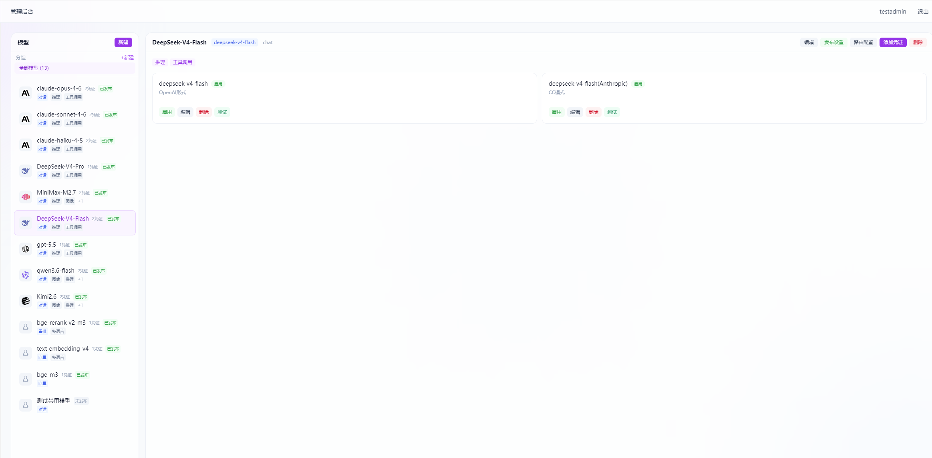The width and height of the screenshot is (932, 458).
Task: Click the MiniMax waveform icon for MiniMax-M2.7
Action: 26,197
